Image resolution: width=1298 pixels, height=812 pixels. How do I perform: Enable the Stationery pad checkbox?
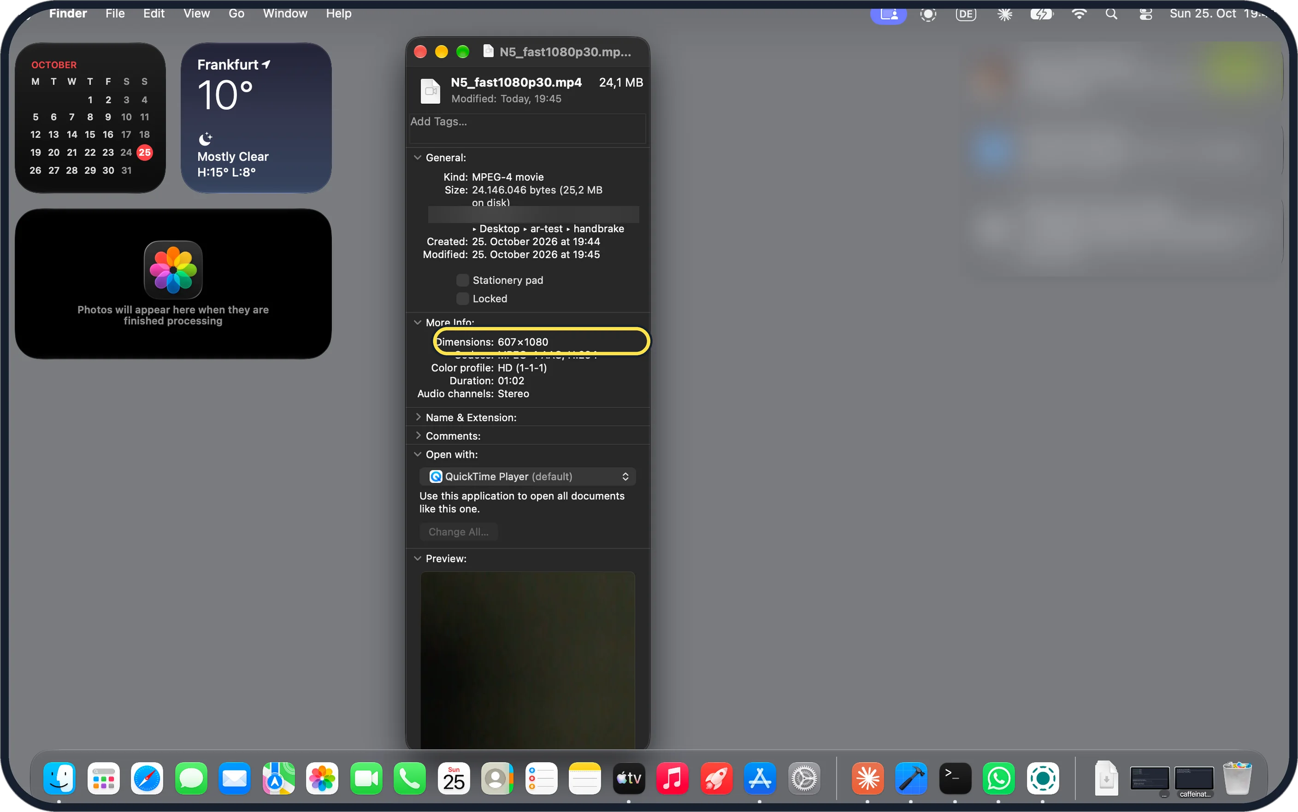click(462, 280)
